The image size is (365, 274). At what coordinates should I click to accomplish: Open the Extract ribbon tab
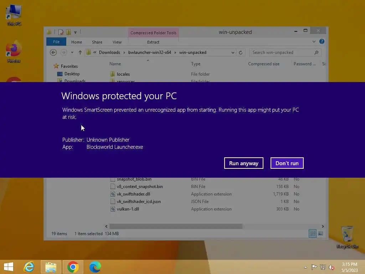[153, 42]
